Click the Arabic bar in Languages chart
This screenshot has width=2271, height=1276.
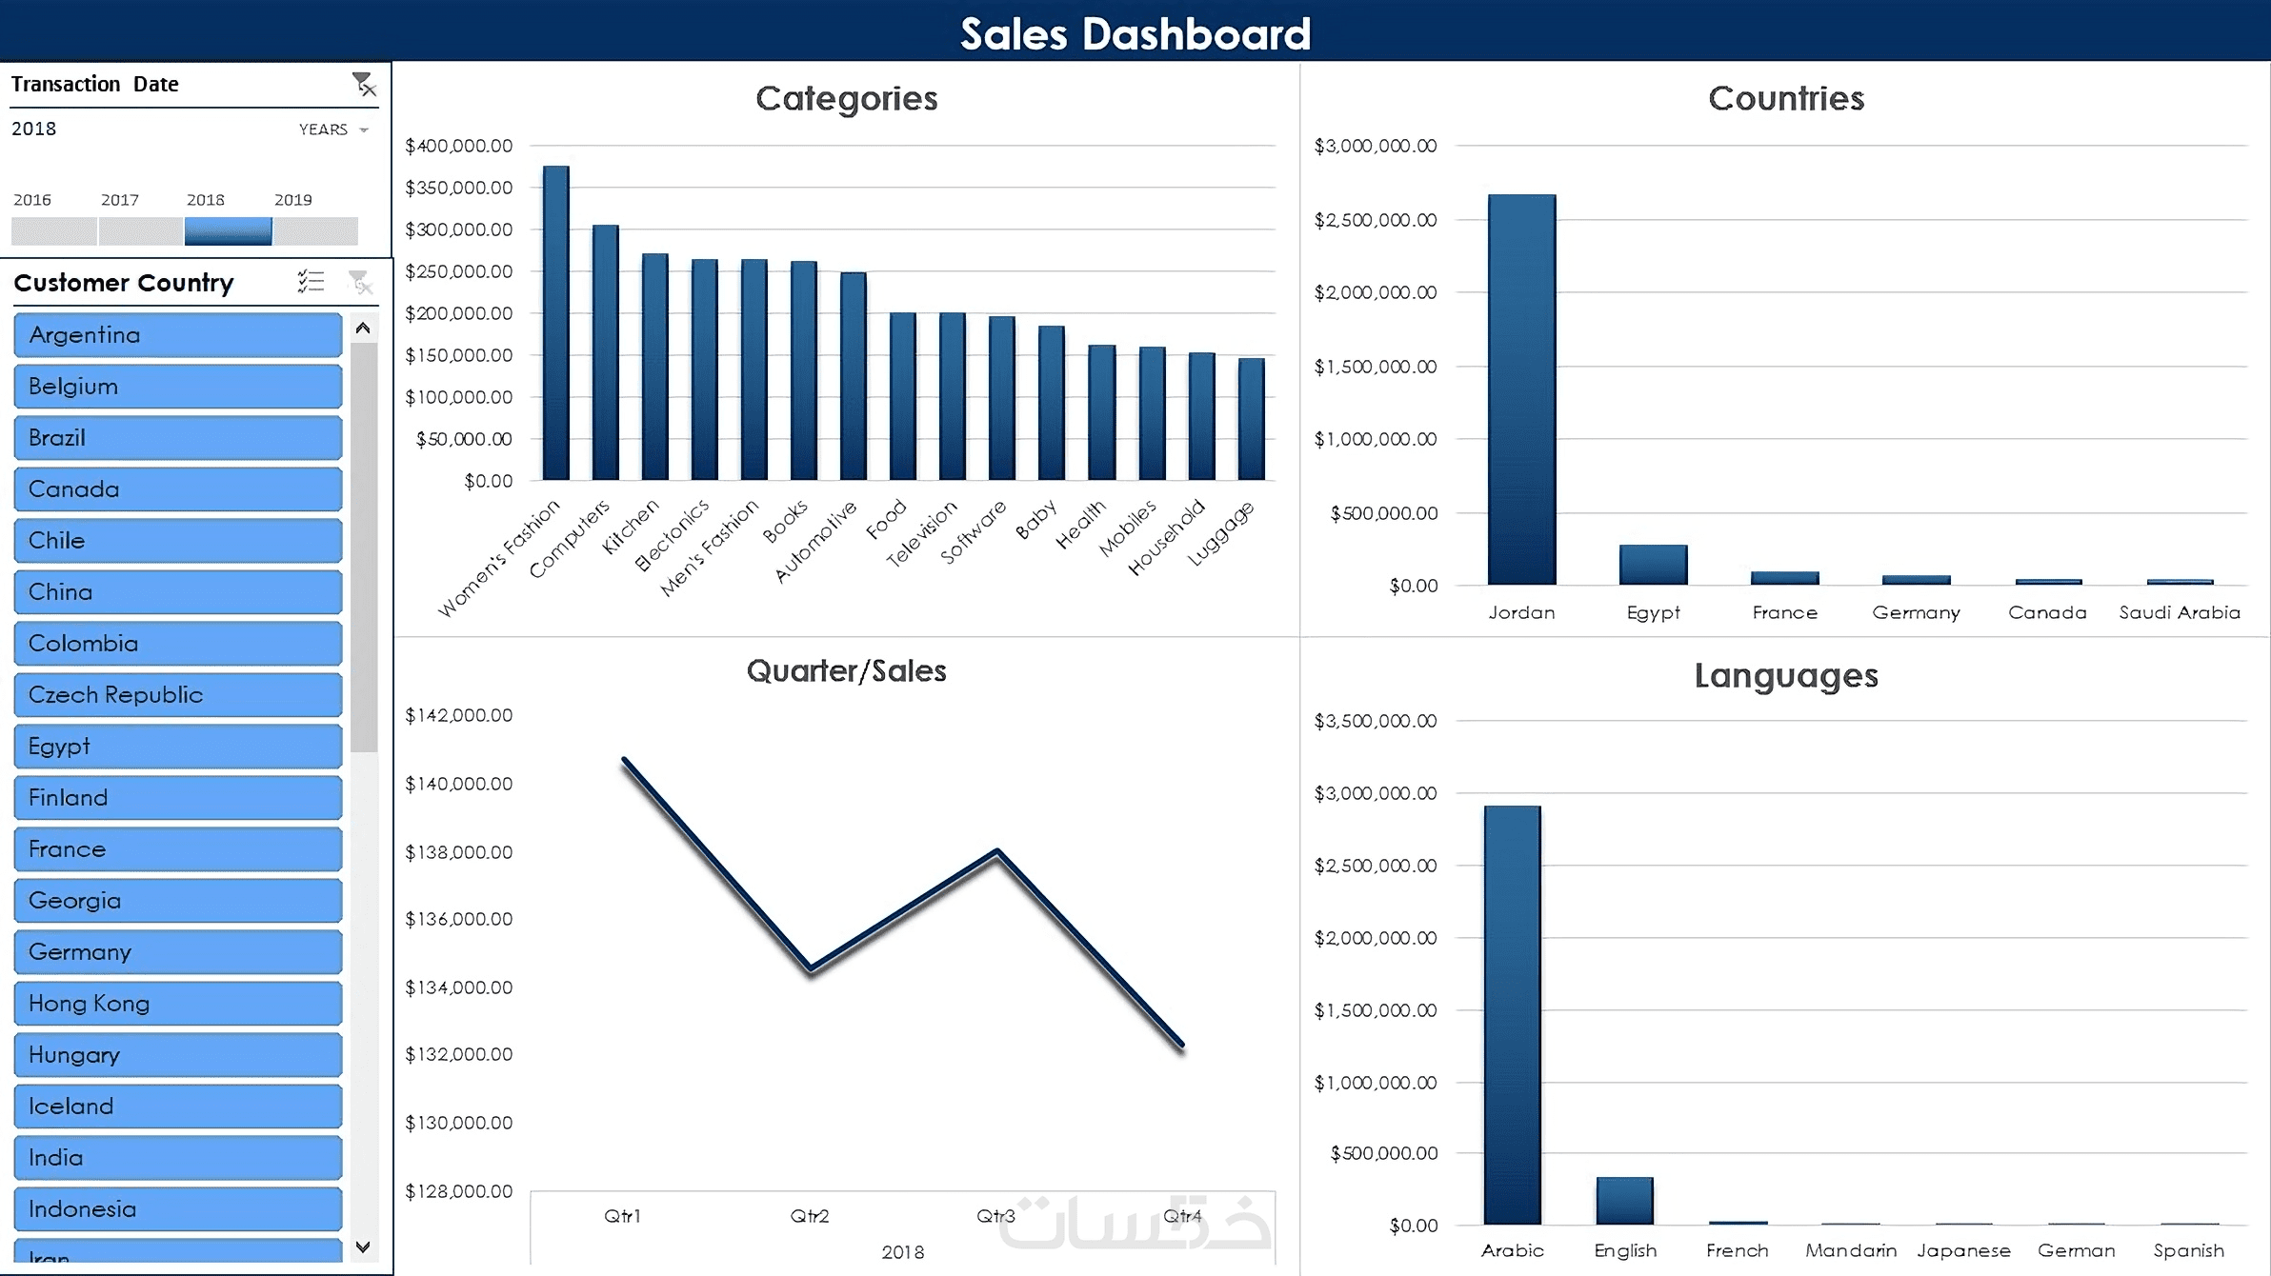(x=1512, y=1014)
